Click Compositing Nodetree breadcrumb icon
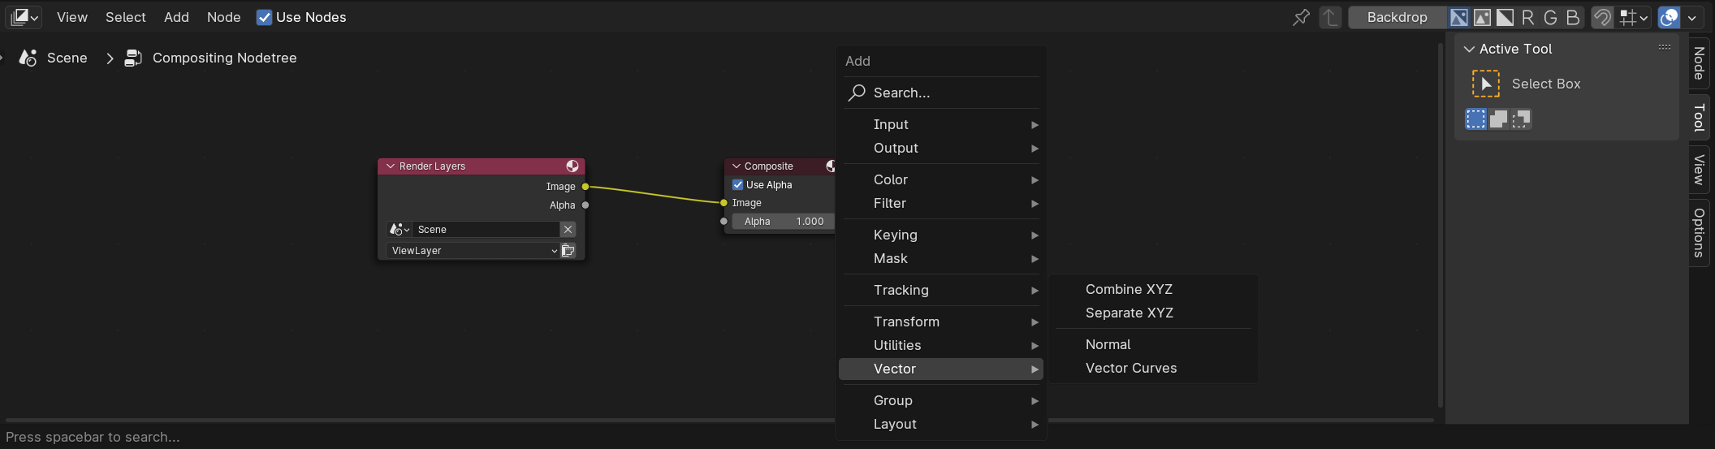The height and width of the screenshot is (449, 1715). click(x=133, y=58)
